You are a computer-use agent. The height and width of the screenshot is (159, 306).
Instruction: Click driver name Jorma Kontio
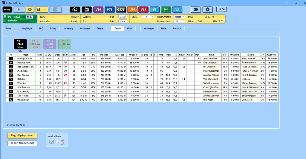coord(210,59)
